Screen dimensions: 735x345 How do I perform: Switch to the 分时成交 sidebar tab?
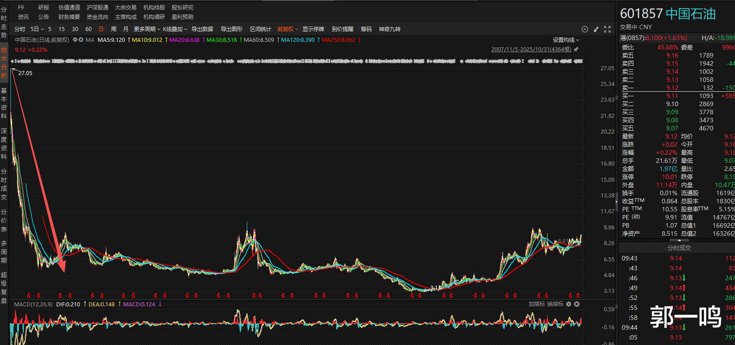point(4,184)
